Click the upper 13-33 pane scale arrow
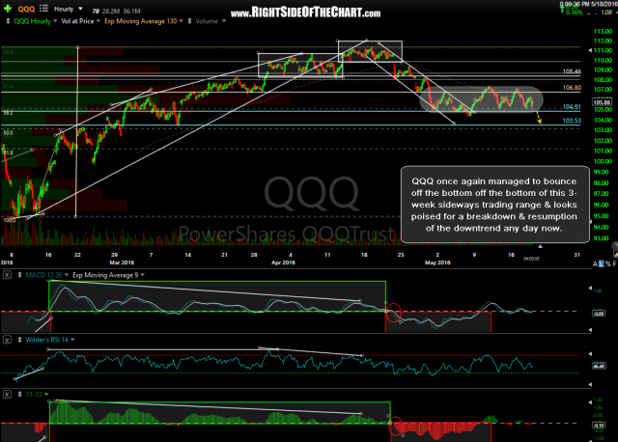The height and width of the screenshot is (442, 618). point(590,402)
